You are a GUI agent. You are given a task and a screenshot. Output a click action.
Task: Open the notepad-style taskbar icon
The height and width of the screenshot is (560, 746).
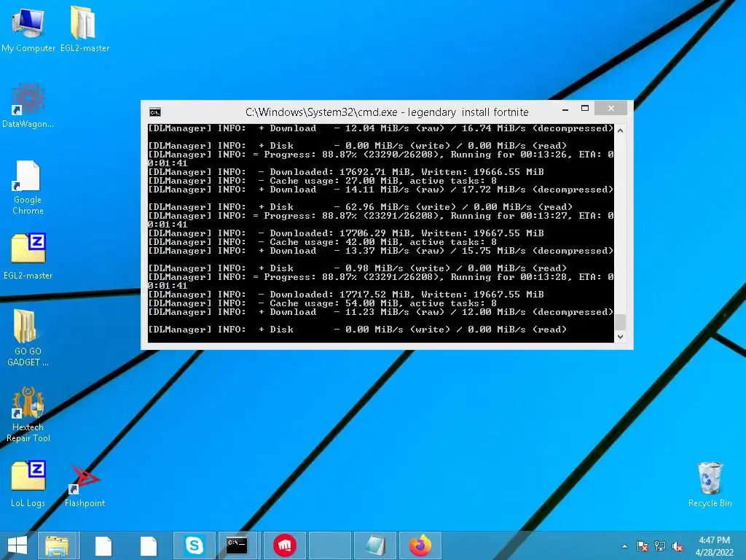[375, 545]
